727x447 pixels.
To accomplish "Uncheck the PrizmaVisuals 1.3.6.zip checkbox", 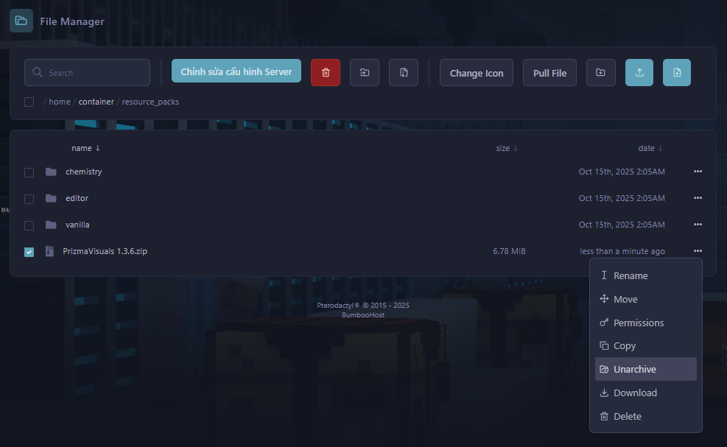I will (29, 252).
